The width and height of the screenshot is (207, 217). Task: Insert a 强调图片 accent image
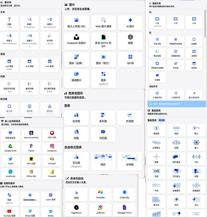(x=76, y=78)
